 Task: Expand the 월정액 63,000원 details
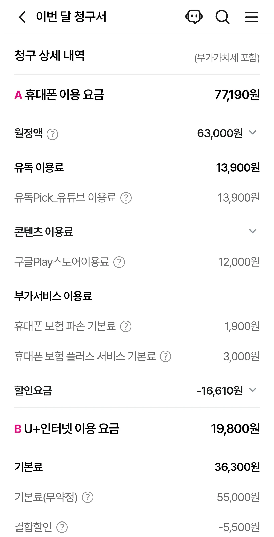pos(253,133)
